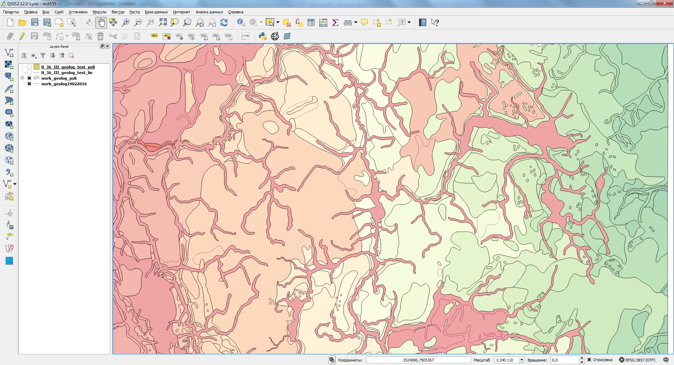Open the layer attribute table

(311, 22)
